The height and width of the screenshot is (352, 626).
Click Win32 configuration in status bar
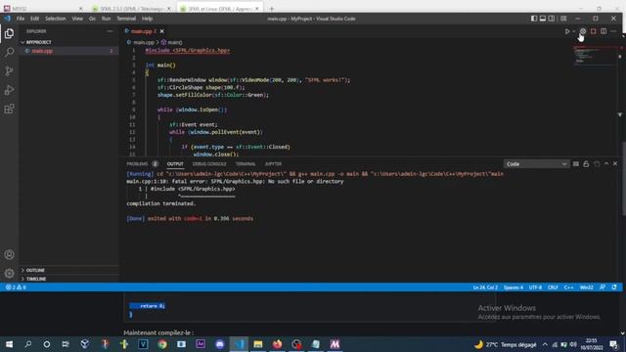tap(586, 287)
